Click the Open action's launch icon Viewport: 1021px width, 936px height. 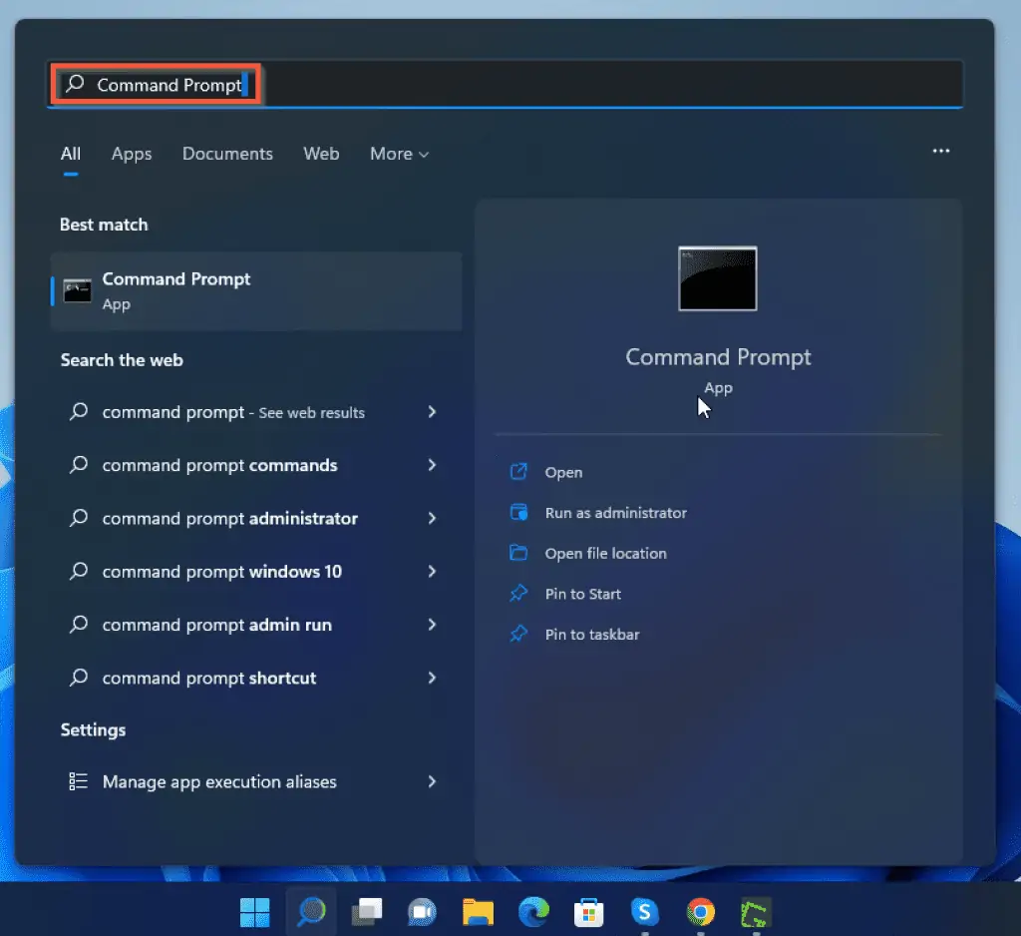518,471
